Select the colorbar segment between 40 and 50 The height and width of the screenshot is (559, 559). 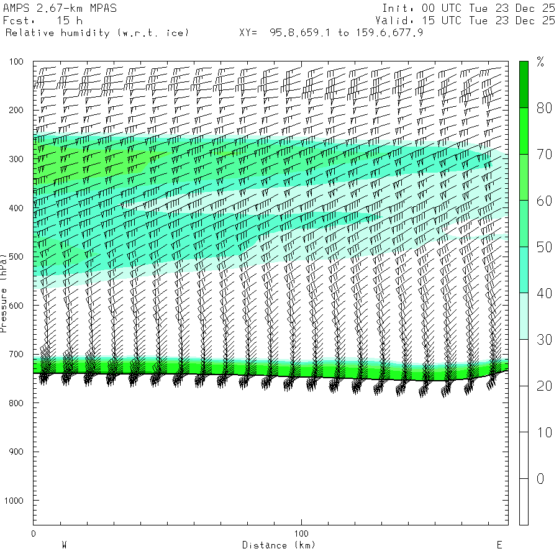[x=524, y=270]
